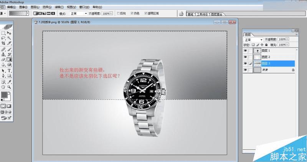
Task: Swap foreground and background colors
Action: click(x=9, y=93)
